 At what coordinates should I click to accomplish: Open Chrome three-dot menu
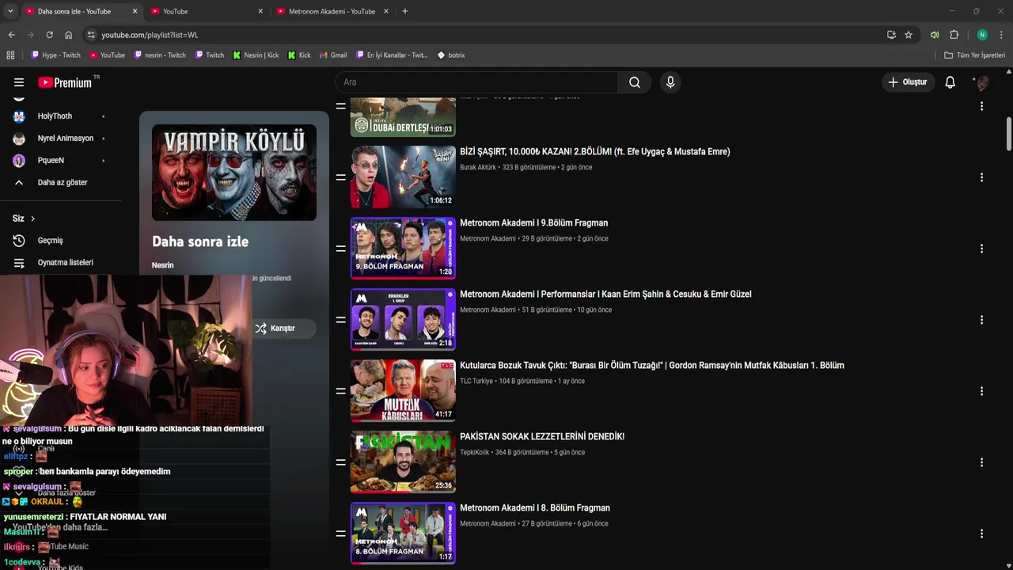(1001, 35)
